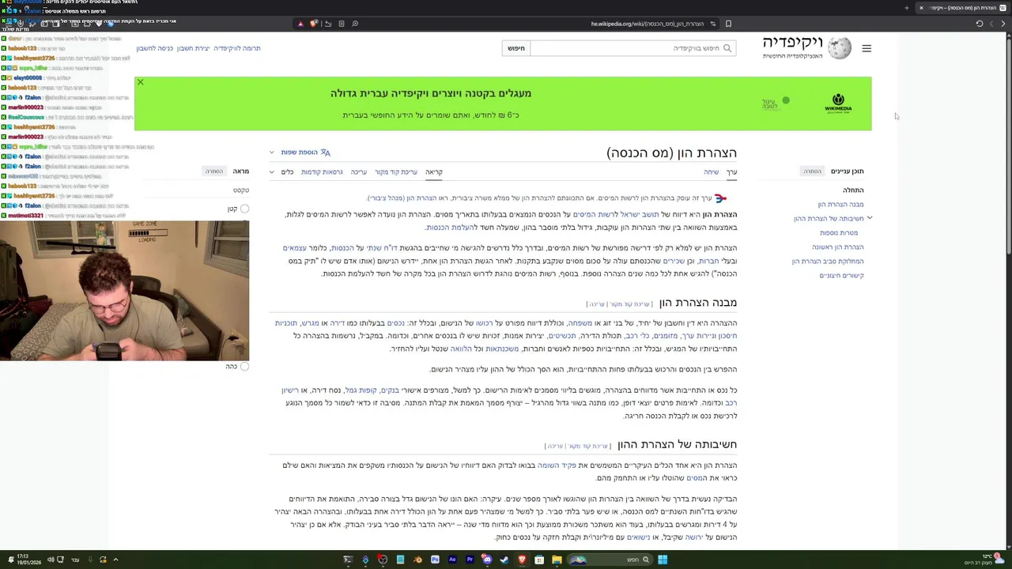The height and width of the screenshot is (569, 1012).
Task: Open Blender from the taskbar
Action: (x=417, y=560)
